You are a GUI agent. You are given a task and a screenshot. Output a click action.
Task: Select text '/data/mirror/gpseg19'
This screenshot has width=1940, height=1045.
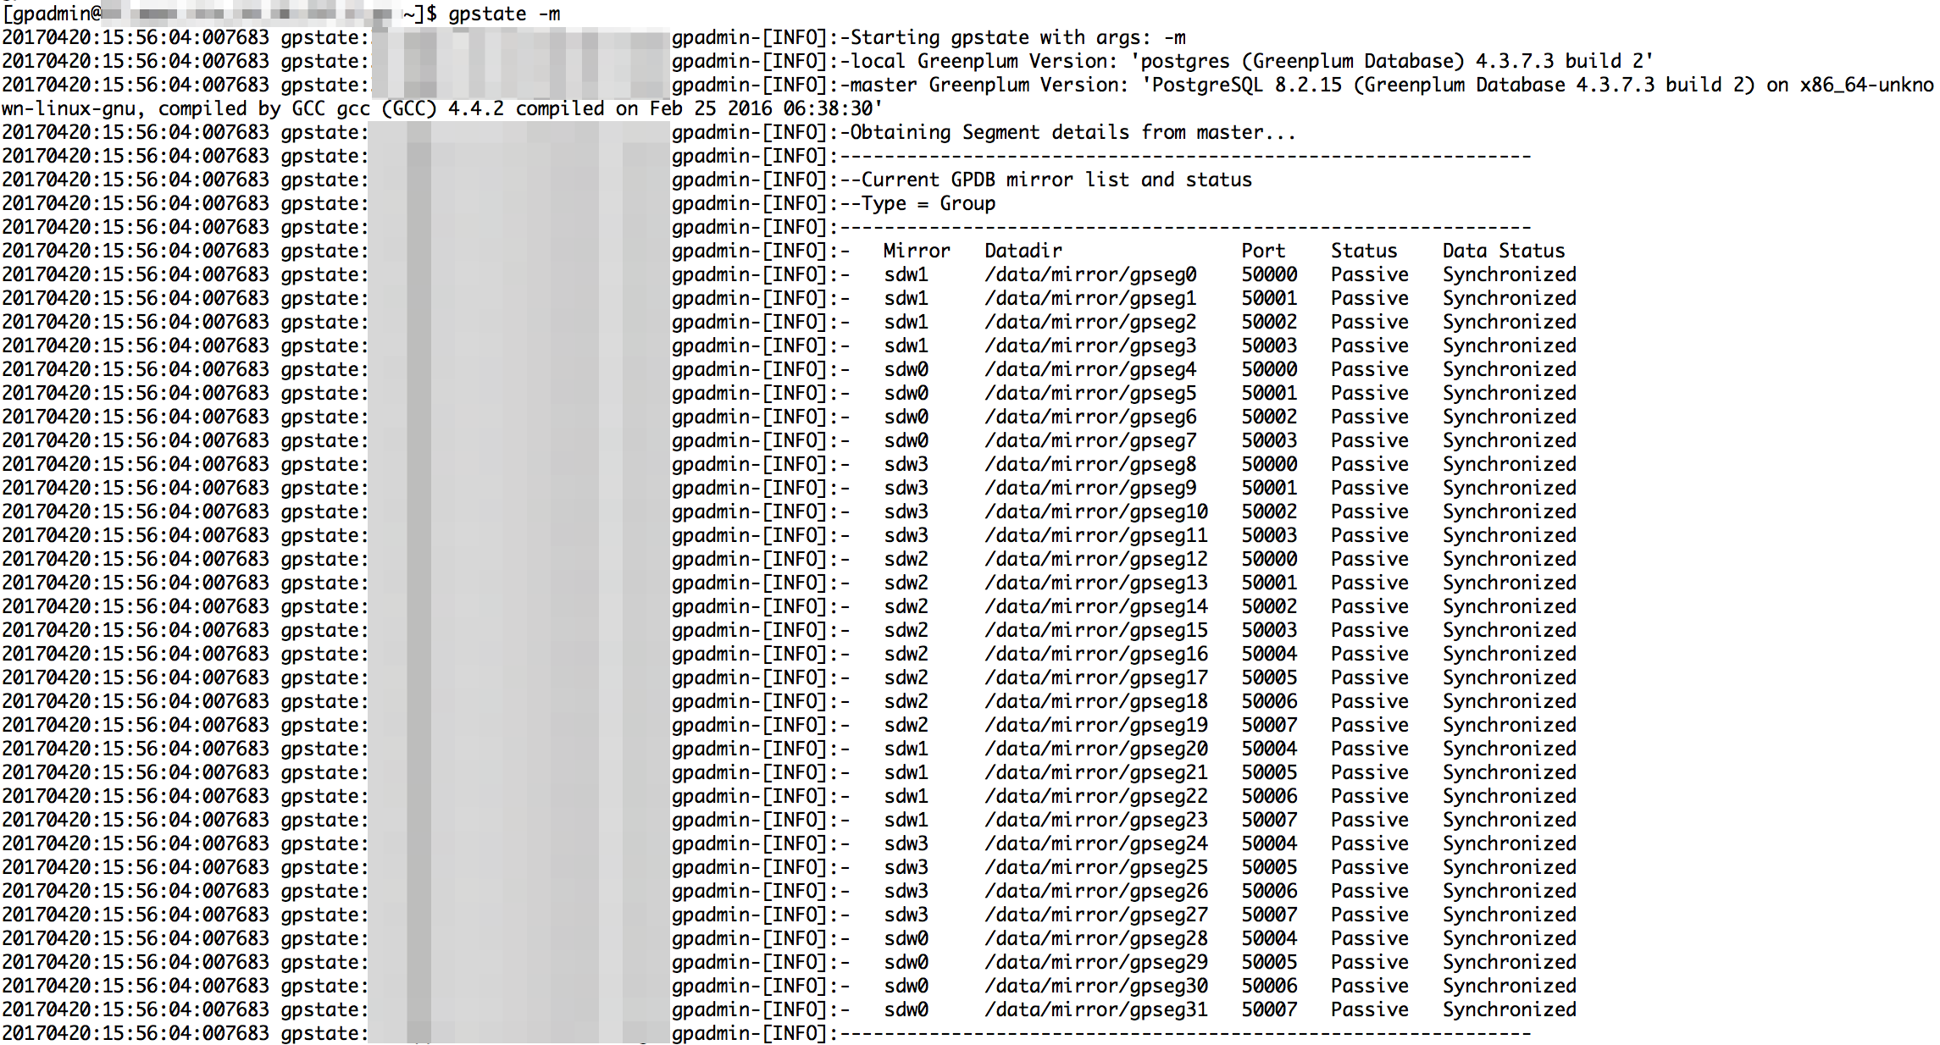click(x=1096, y=725)
